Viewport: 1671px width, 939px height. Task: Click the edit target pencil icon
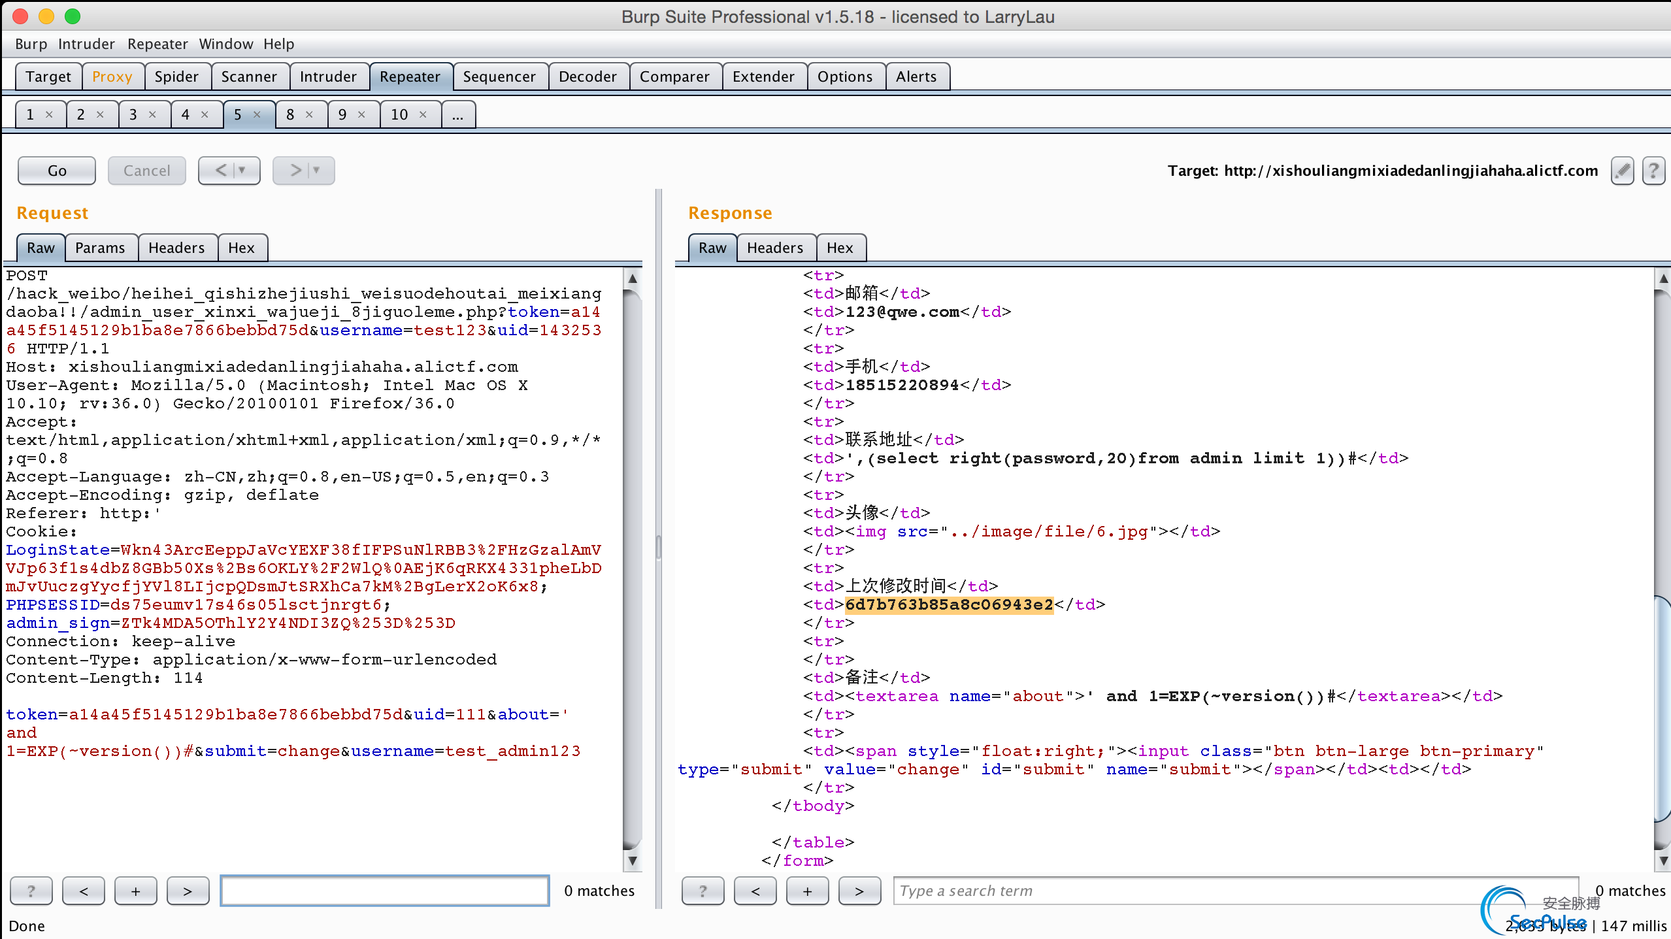[1622, 171]
